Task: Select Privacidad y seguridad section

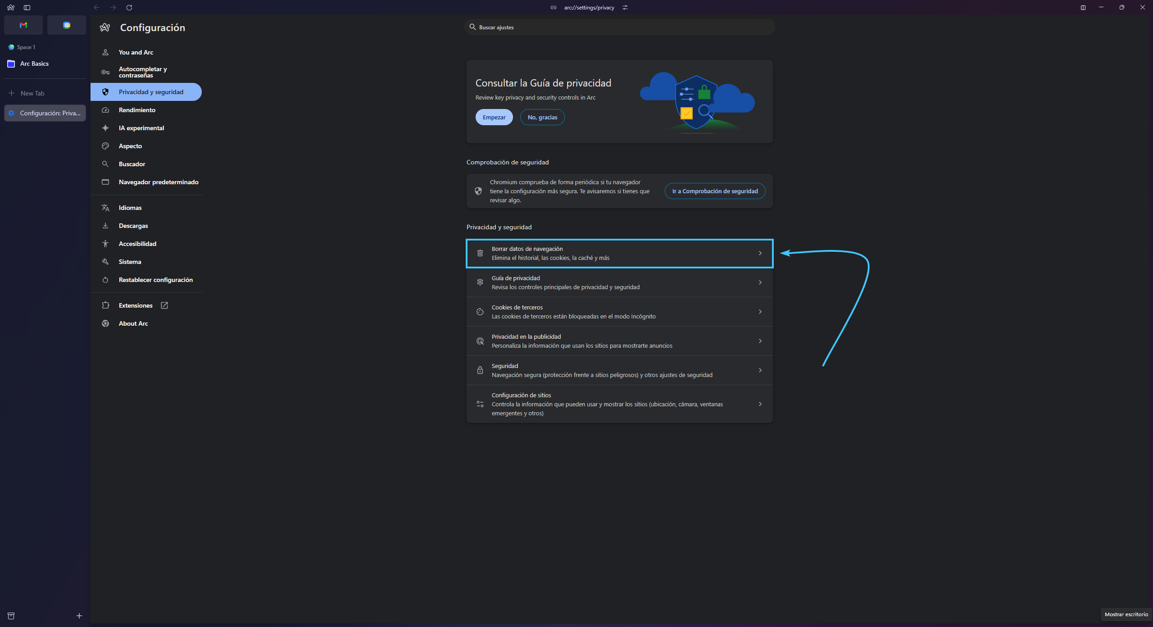Action: click(x=146, y=92)
